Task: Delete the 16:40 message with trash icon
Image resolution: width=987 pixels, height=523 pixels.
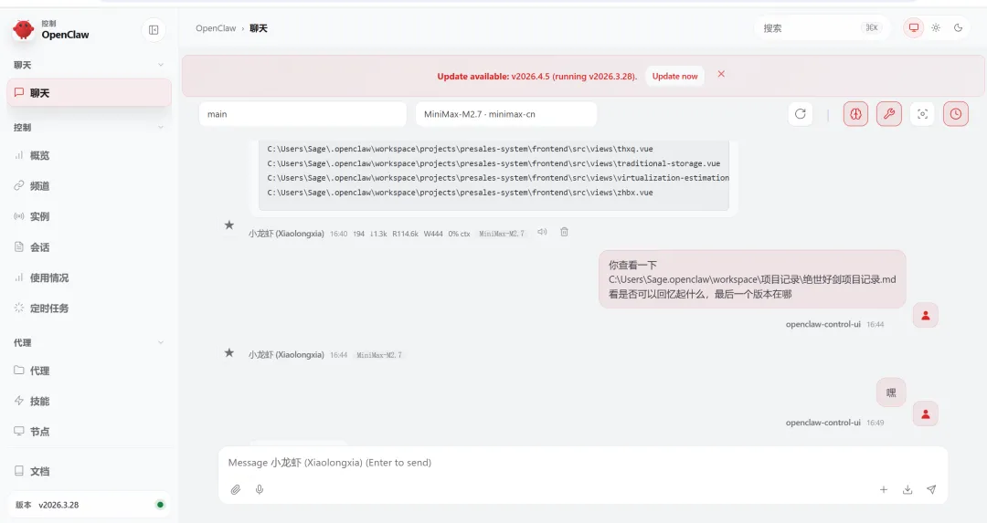Action: coord(564,232)
